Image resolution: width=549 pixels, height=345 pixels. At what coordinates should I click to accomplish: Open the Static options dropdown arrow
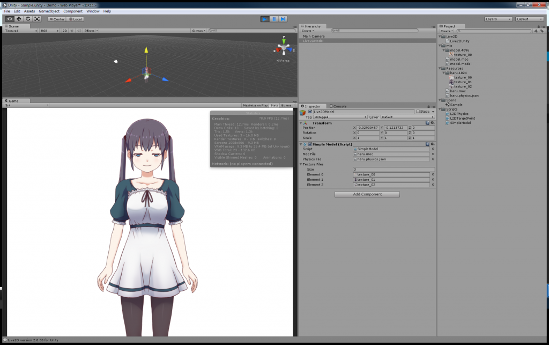pyautogui.click(x=433, y=112)
